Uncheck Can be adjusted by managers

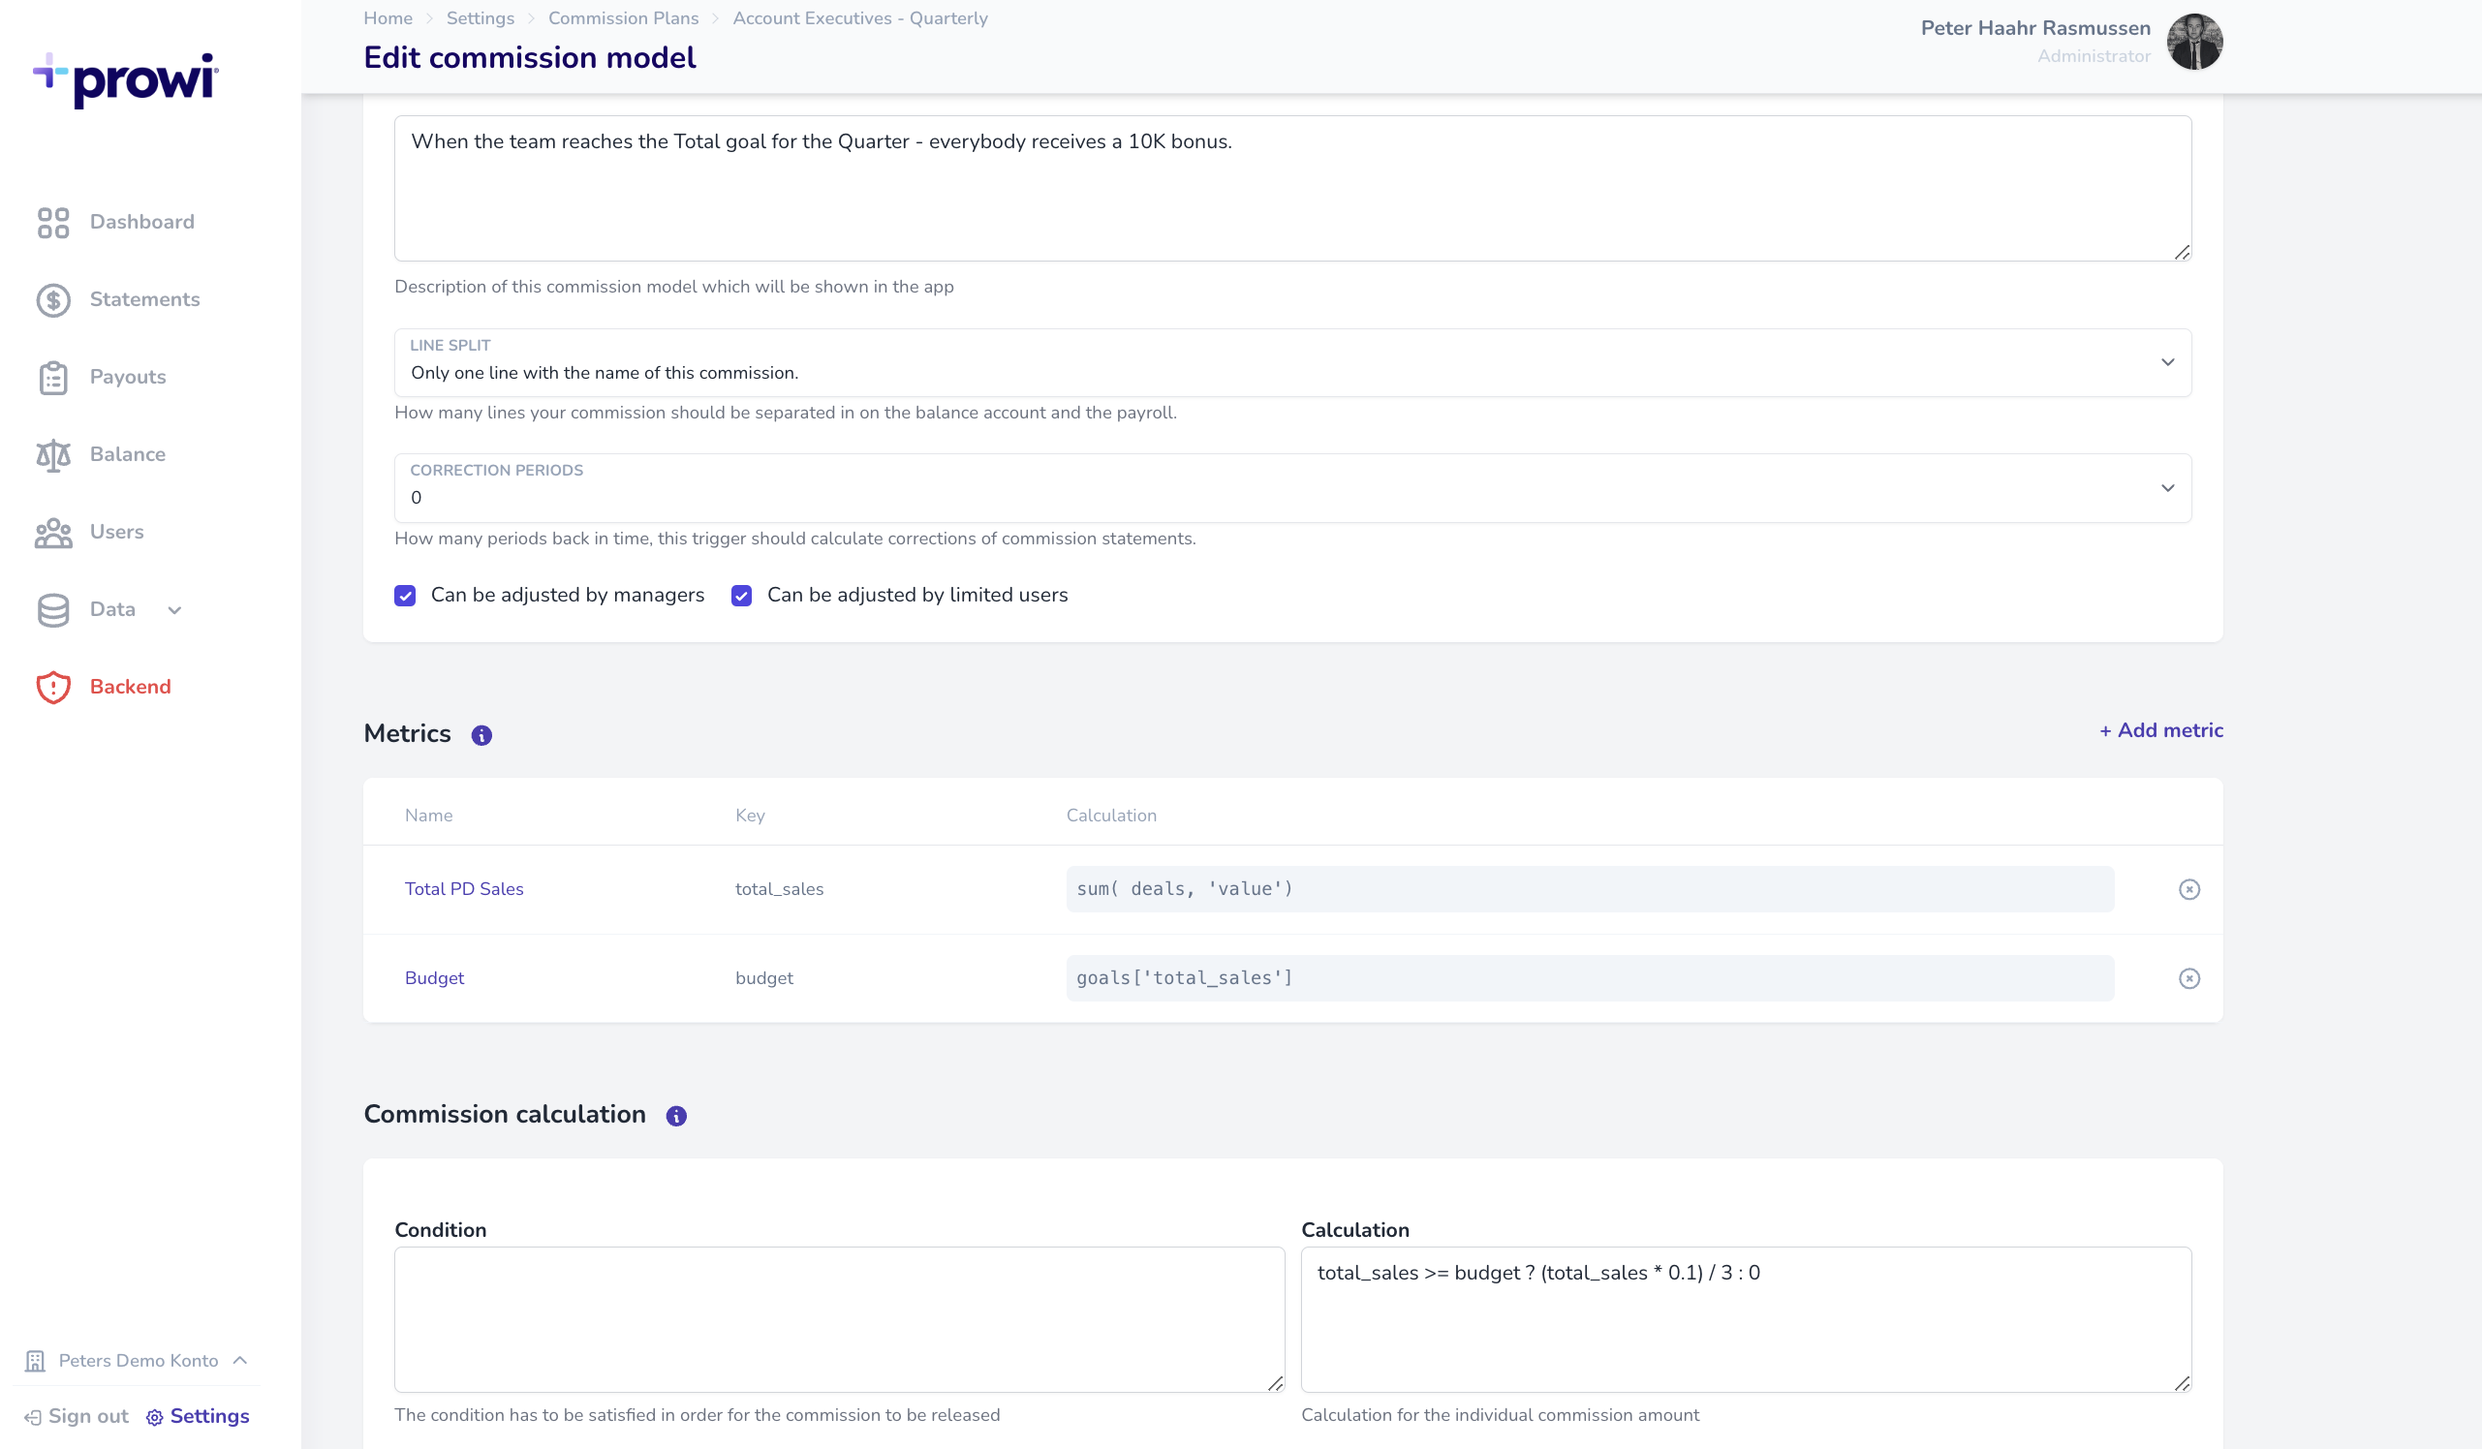pyautogui.click(x=405, y=595)
